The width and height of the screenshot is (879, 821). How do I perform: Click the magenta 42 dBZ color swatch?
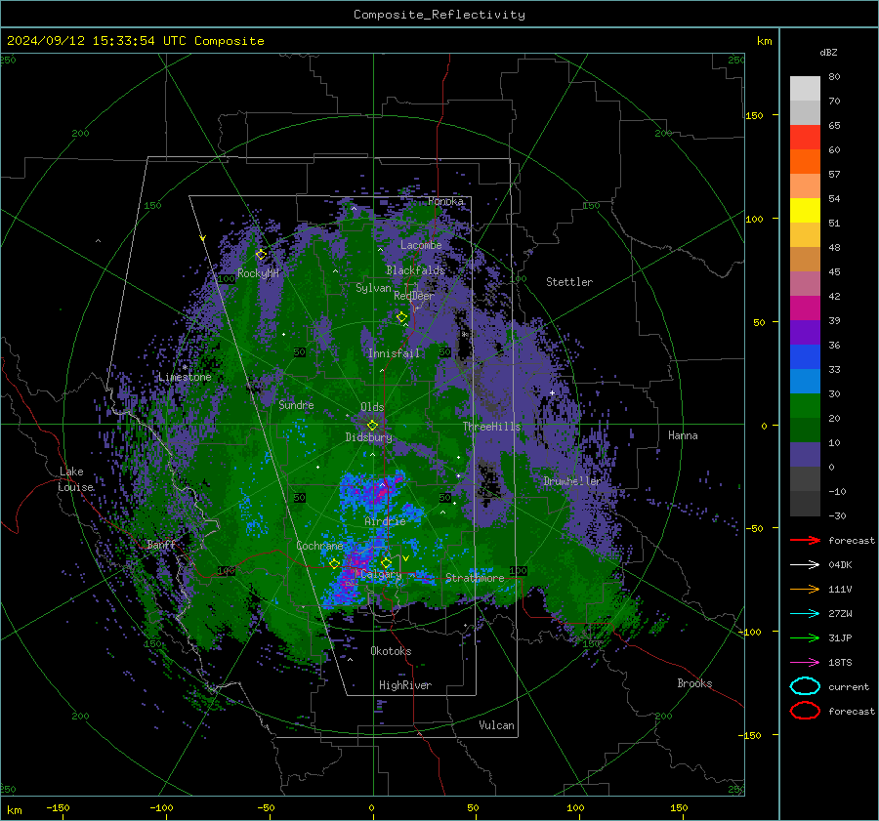tap(805, 308)
